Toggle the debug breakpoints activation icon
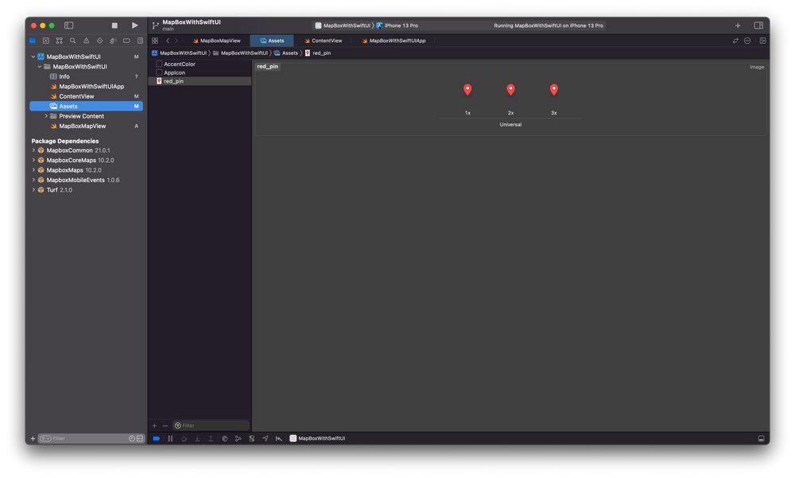This screenshot has width=795, height=478. tap(156, 437)
